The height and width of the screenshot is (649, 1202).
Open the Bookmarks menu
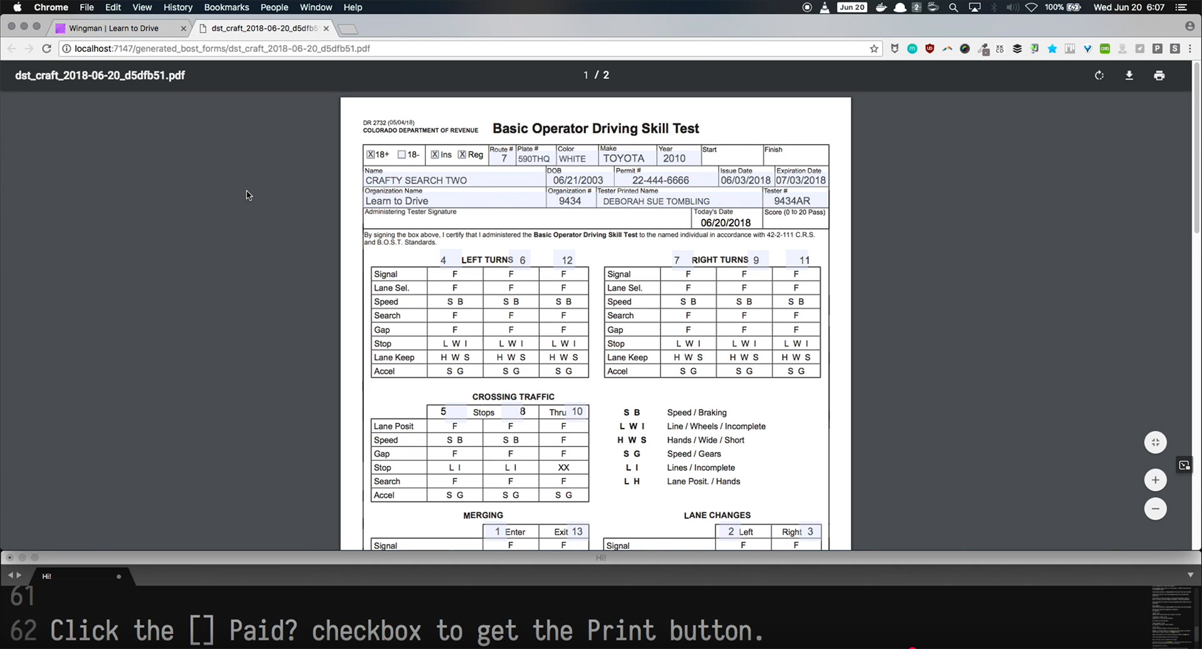tap(226, 8)
